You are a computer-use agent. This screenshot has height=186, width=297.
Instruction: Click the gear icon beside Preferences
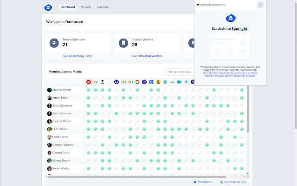(195, 182)
